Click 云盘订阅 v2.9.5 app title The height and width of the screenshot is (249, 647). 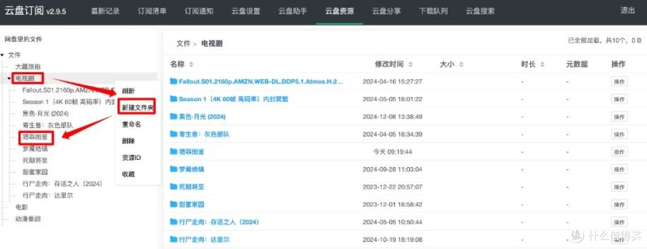tap(35, 11)
